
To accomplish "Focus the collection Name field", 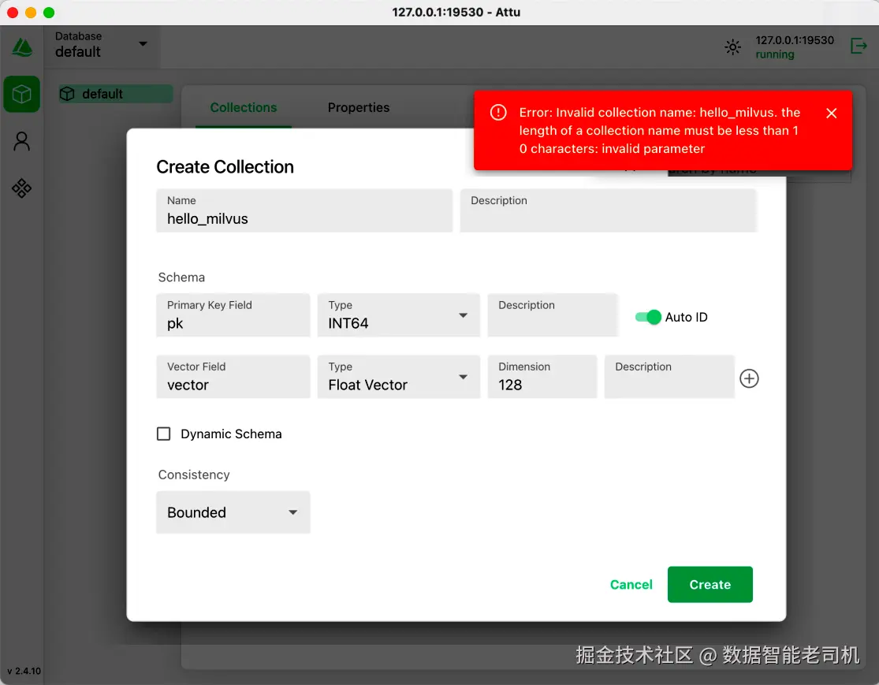I will click(x=304, y=210).
